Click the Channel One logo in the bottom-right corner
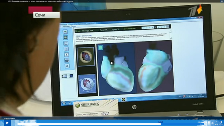 (221, 123)
